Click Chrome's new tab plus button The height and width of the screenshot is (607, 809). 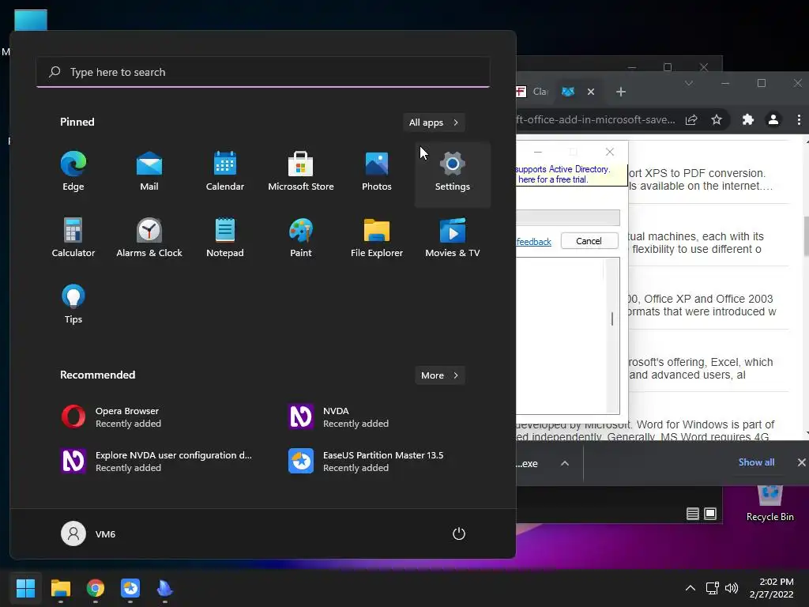click(x=621, y=92)
